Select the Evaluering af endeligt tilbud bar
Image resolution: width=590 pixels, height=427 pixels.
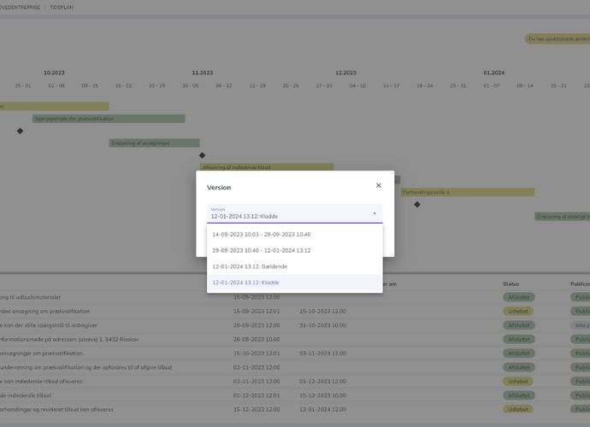coord(562,217)
